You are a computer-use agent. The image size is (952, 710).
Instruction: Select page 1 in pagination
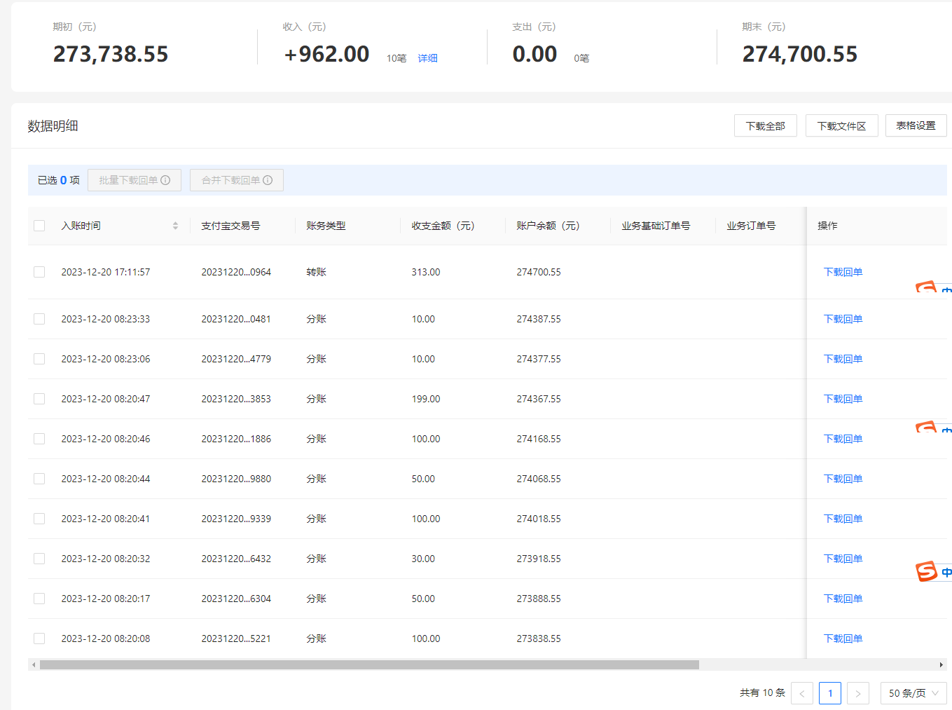click(x=830, y=693)
